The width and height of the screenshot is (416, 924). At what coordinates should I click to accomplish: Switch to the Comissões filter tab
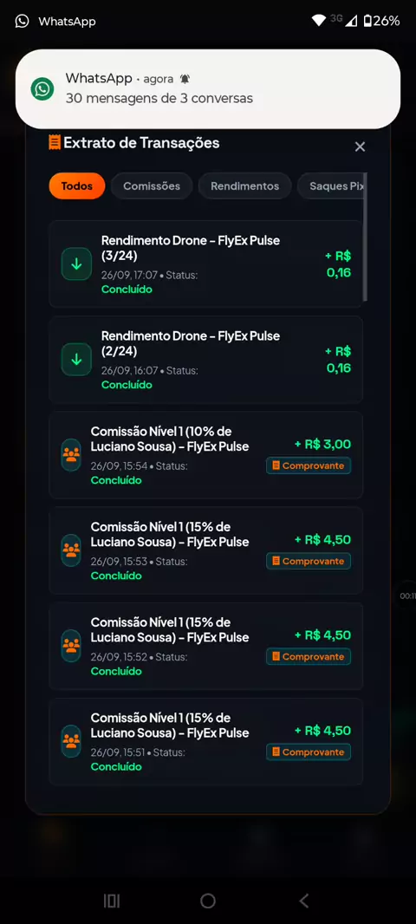coord(152,185)
